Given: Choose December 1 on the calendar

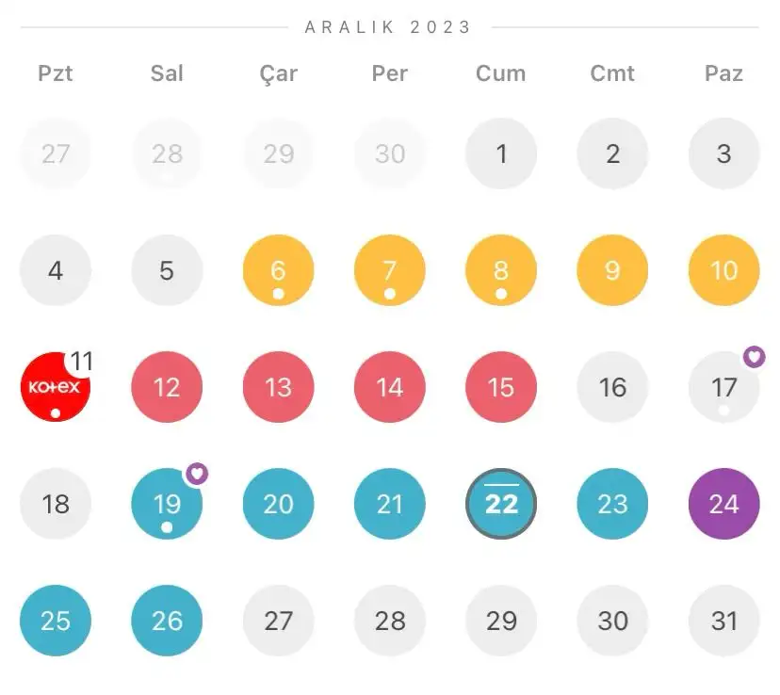Looking at the screenshot, I should coord(501,154).
